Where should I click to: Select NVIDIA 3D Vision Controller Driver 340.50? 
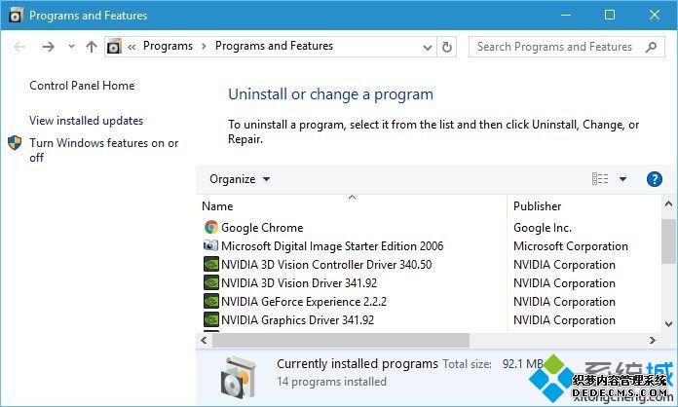(326, 265)
